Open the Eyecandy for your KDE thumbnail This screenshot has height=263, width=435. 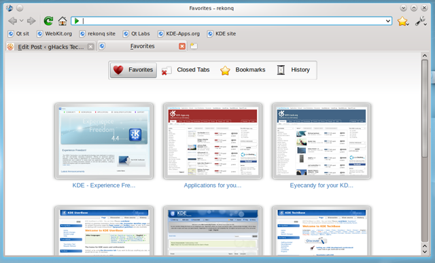click(321, 141)
